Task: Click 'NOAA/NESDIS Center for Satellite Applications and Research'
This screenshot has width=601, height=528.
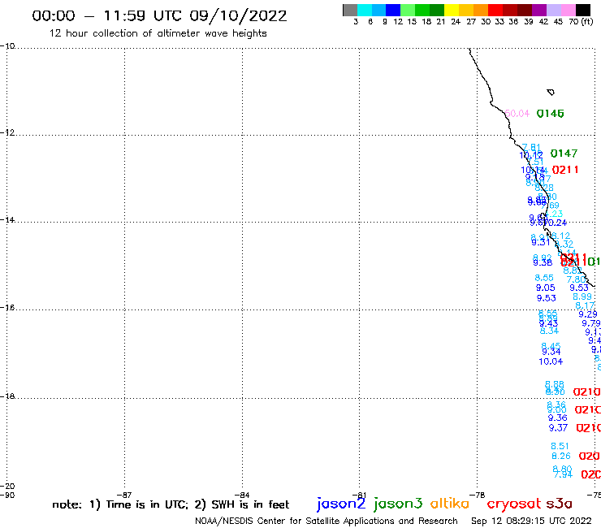Action: (326, 521)
